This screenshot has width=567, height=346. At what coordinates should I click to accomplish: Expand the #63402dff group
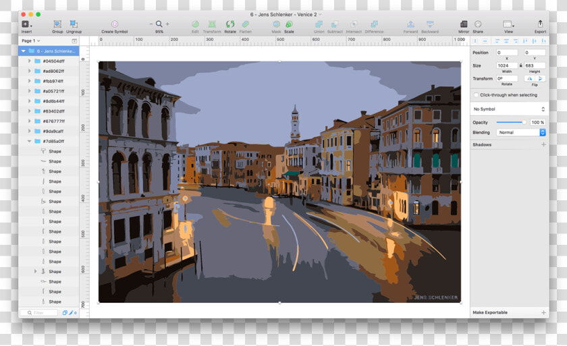coord(29,111)
